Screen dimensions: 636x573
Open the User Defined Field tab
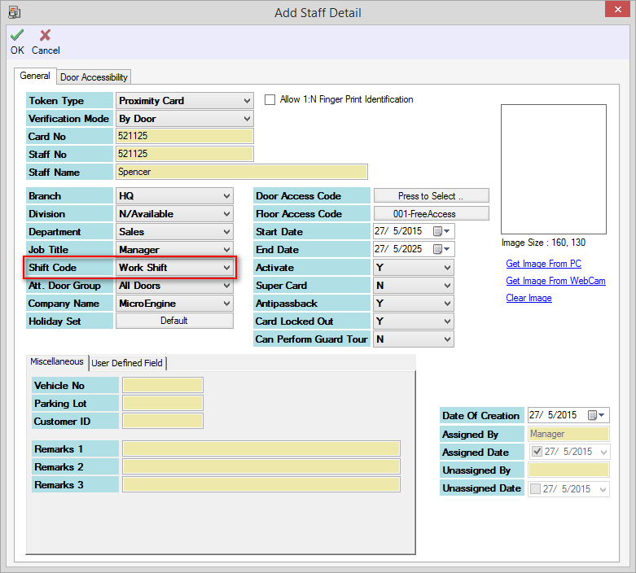[x=128, y=363]
